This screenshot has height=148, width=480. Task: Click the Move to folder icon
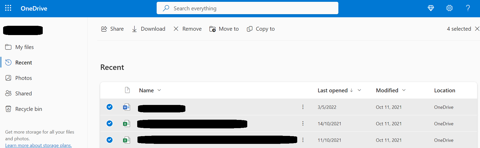click(x=213, y=29)
